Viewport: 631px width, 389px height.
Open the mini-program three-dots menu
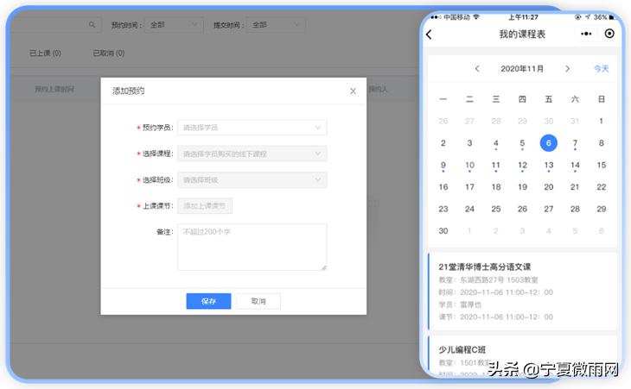click(586, 34)
